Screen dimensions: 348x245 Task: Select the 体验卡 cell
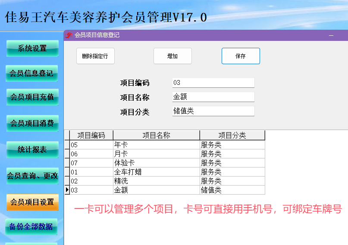click(x=157, y=163)
